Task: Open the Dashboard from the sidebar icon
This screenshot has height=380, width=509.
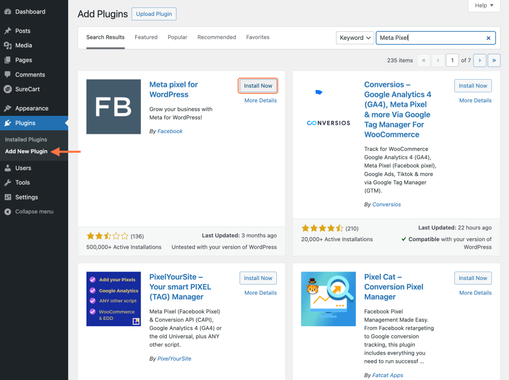Action: [7, 11]
